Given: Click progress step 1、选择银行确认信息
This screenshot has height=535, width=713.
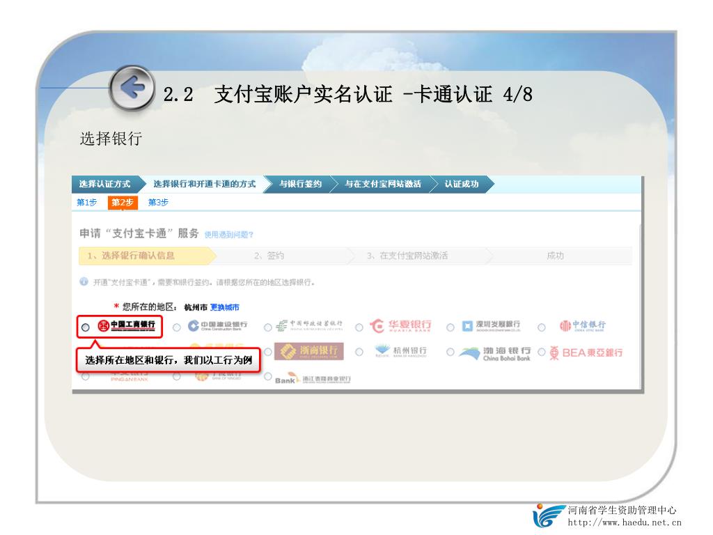Looking at the screenshot, I should click(148, 256).
